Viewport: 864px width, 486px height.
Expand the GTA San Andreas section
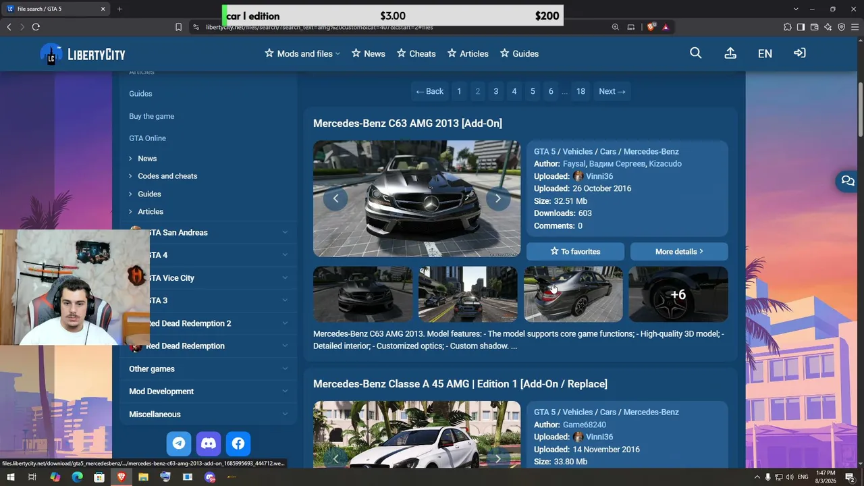pos(209,232)
